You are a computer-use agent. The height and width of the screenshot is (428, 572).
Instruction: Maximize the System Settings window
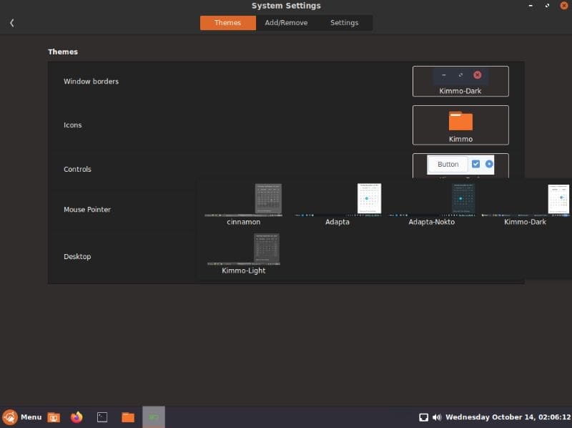547,6
